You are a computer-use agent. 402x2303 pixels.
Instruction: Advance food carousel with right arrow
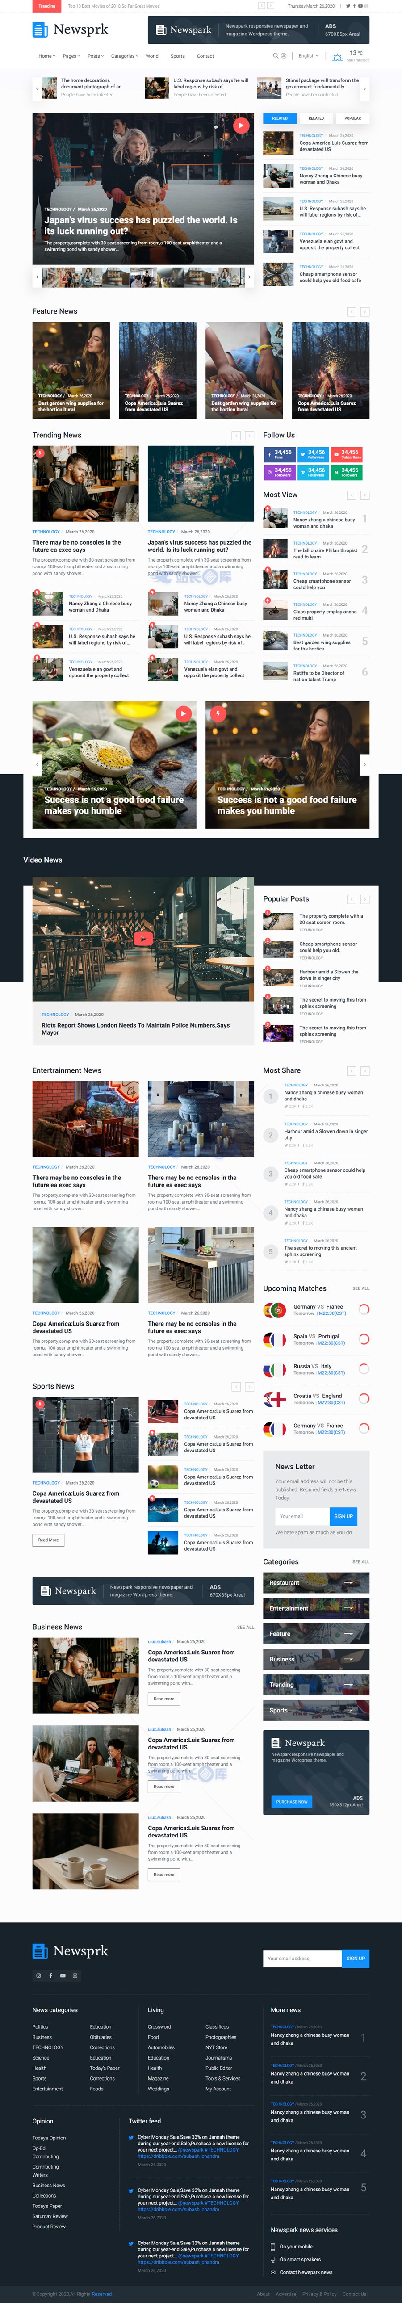point(364,764)
